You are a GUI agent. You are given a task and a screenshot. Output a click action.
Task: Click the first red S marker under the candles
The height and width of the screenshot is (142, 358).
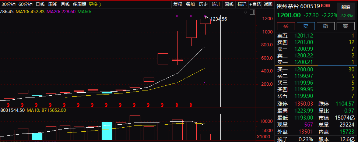pyautogui.click(x=8, y=105)
